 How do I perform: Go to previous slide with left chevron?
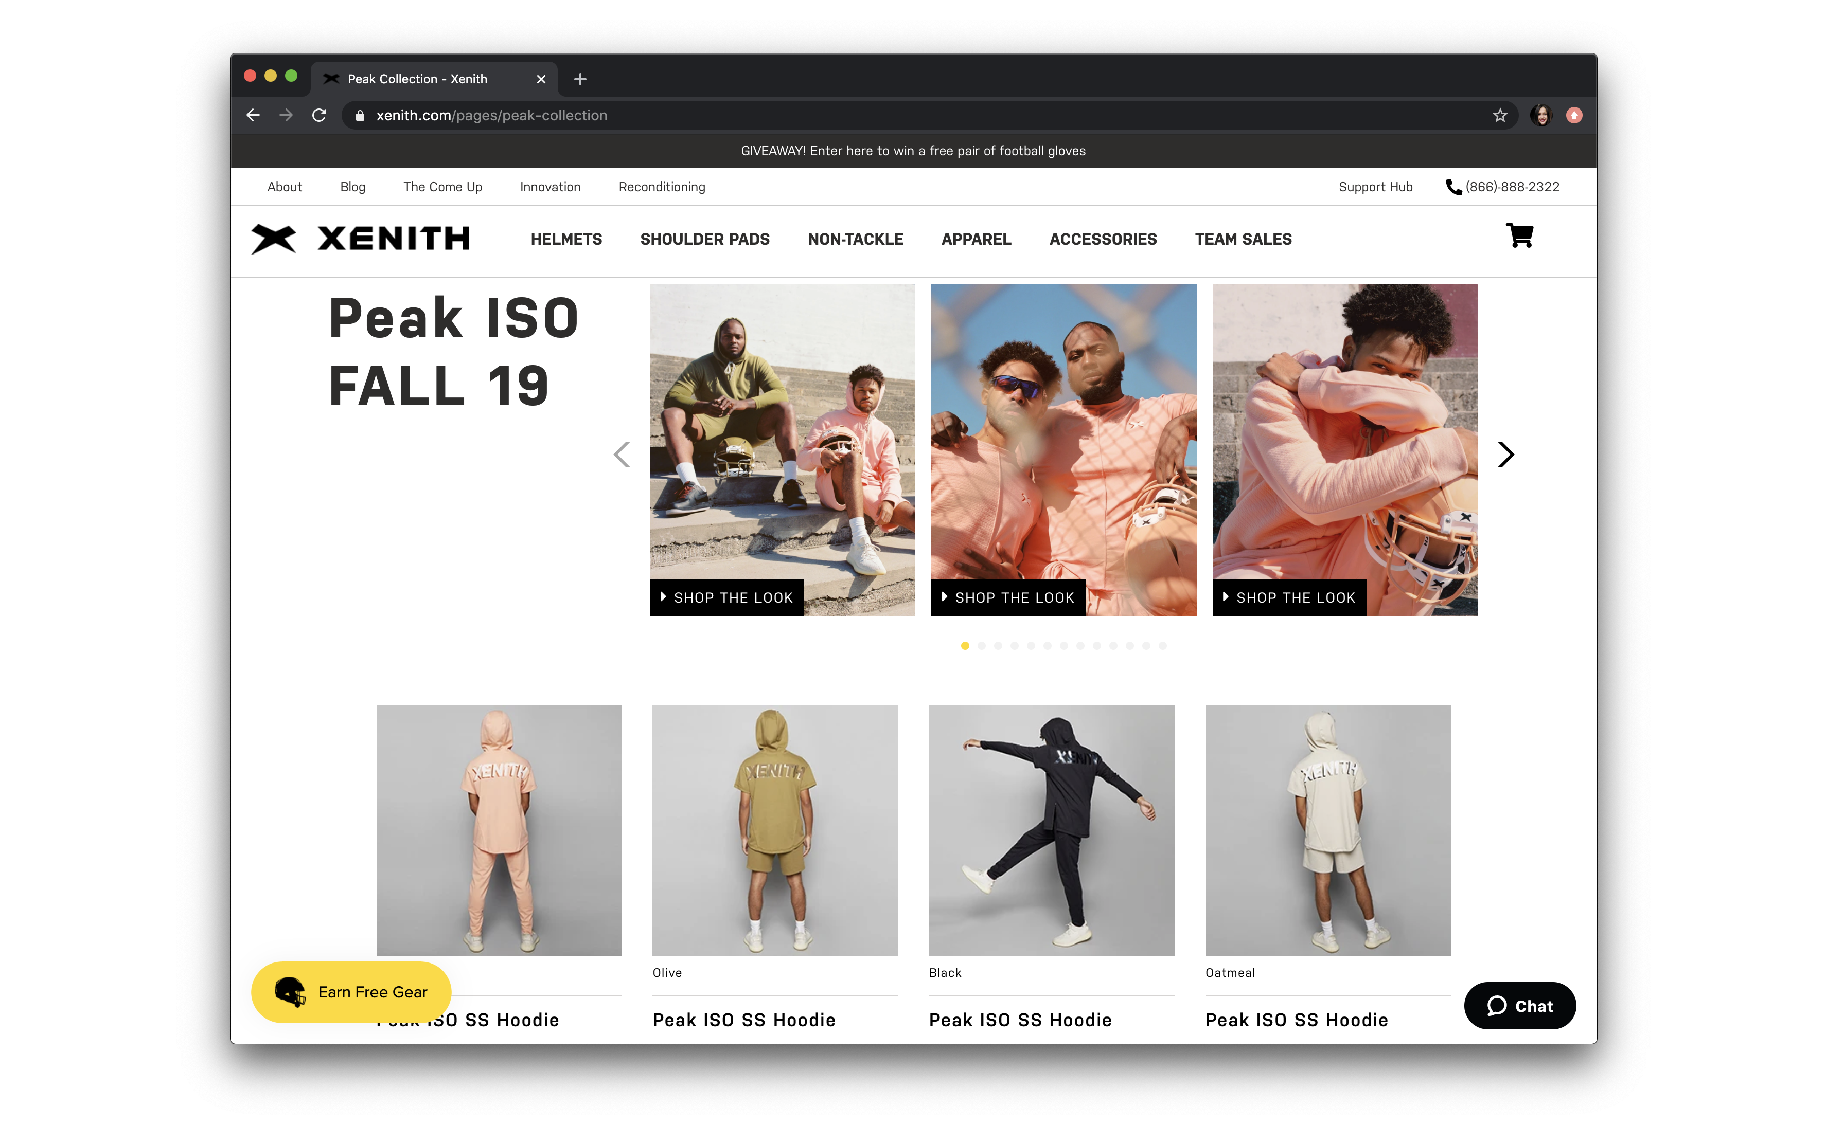point(622,455)
